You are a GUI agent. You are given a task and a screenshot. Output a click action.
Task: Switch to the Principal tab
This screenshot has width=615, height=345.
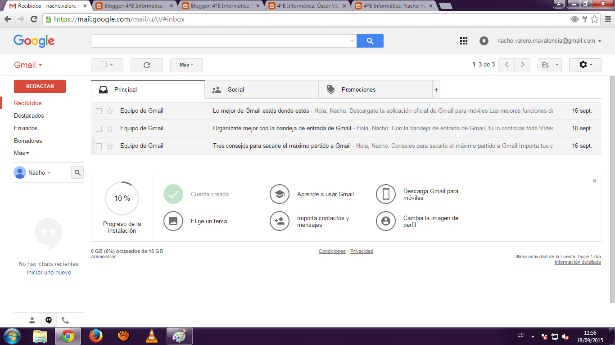[148, 90]
